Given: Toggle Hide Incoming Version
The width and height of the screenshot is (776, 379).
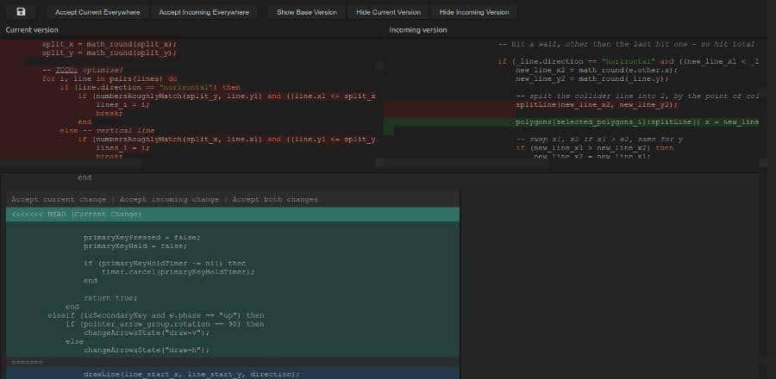Looking at the screenshot, I should click(x=474, y=12).
